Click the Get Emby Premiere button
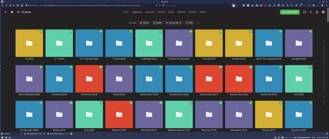 coord(290,12)
